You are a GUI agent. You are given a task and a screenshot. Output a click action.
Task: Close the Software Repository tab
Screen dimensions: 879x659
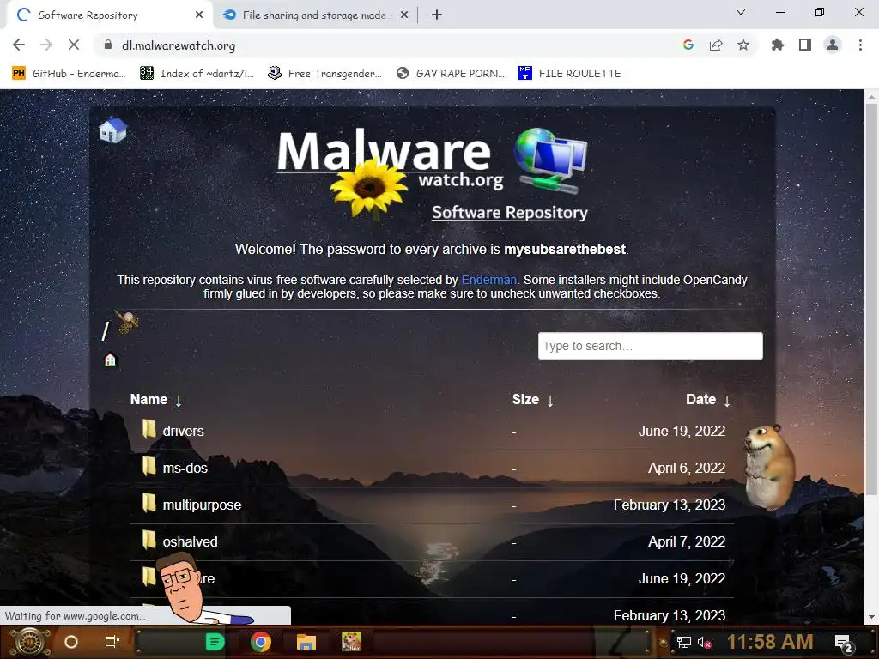click(198, 15)
